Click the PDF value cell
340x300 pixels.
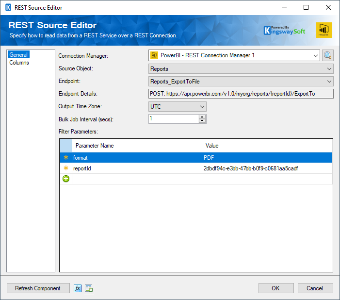[267, 158]
